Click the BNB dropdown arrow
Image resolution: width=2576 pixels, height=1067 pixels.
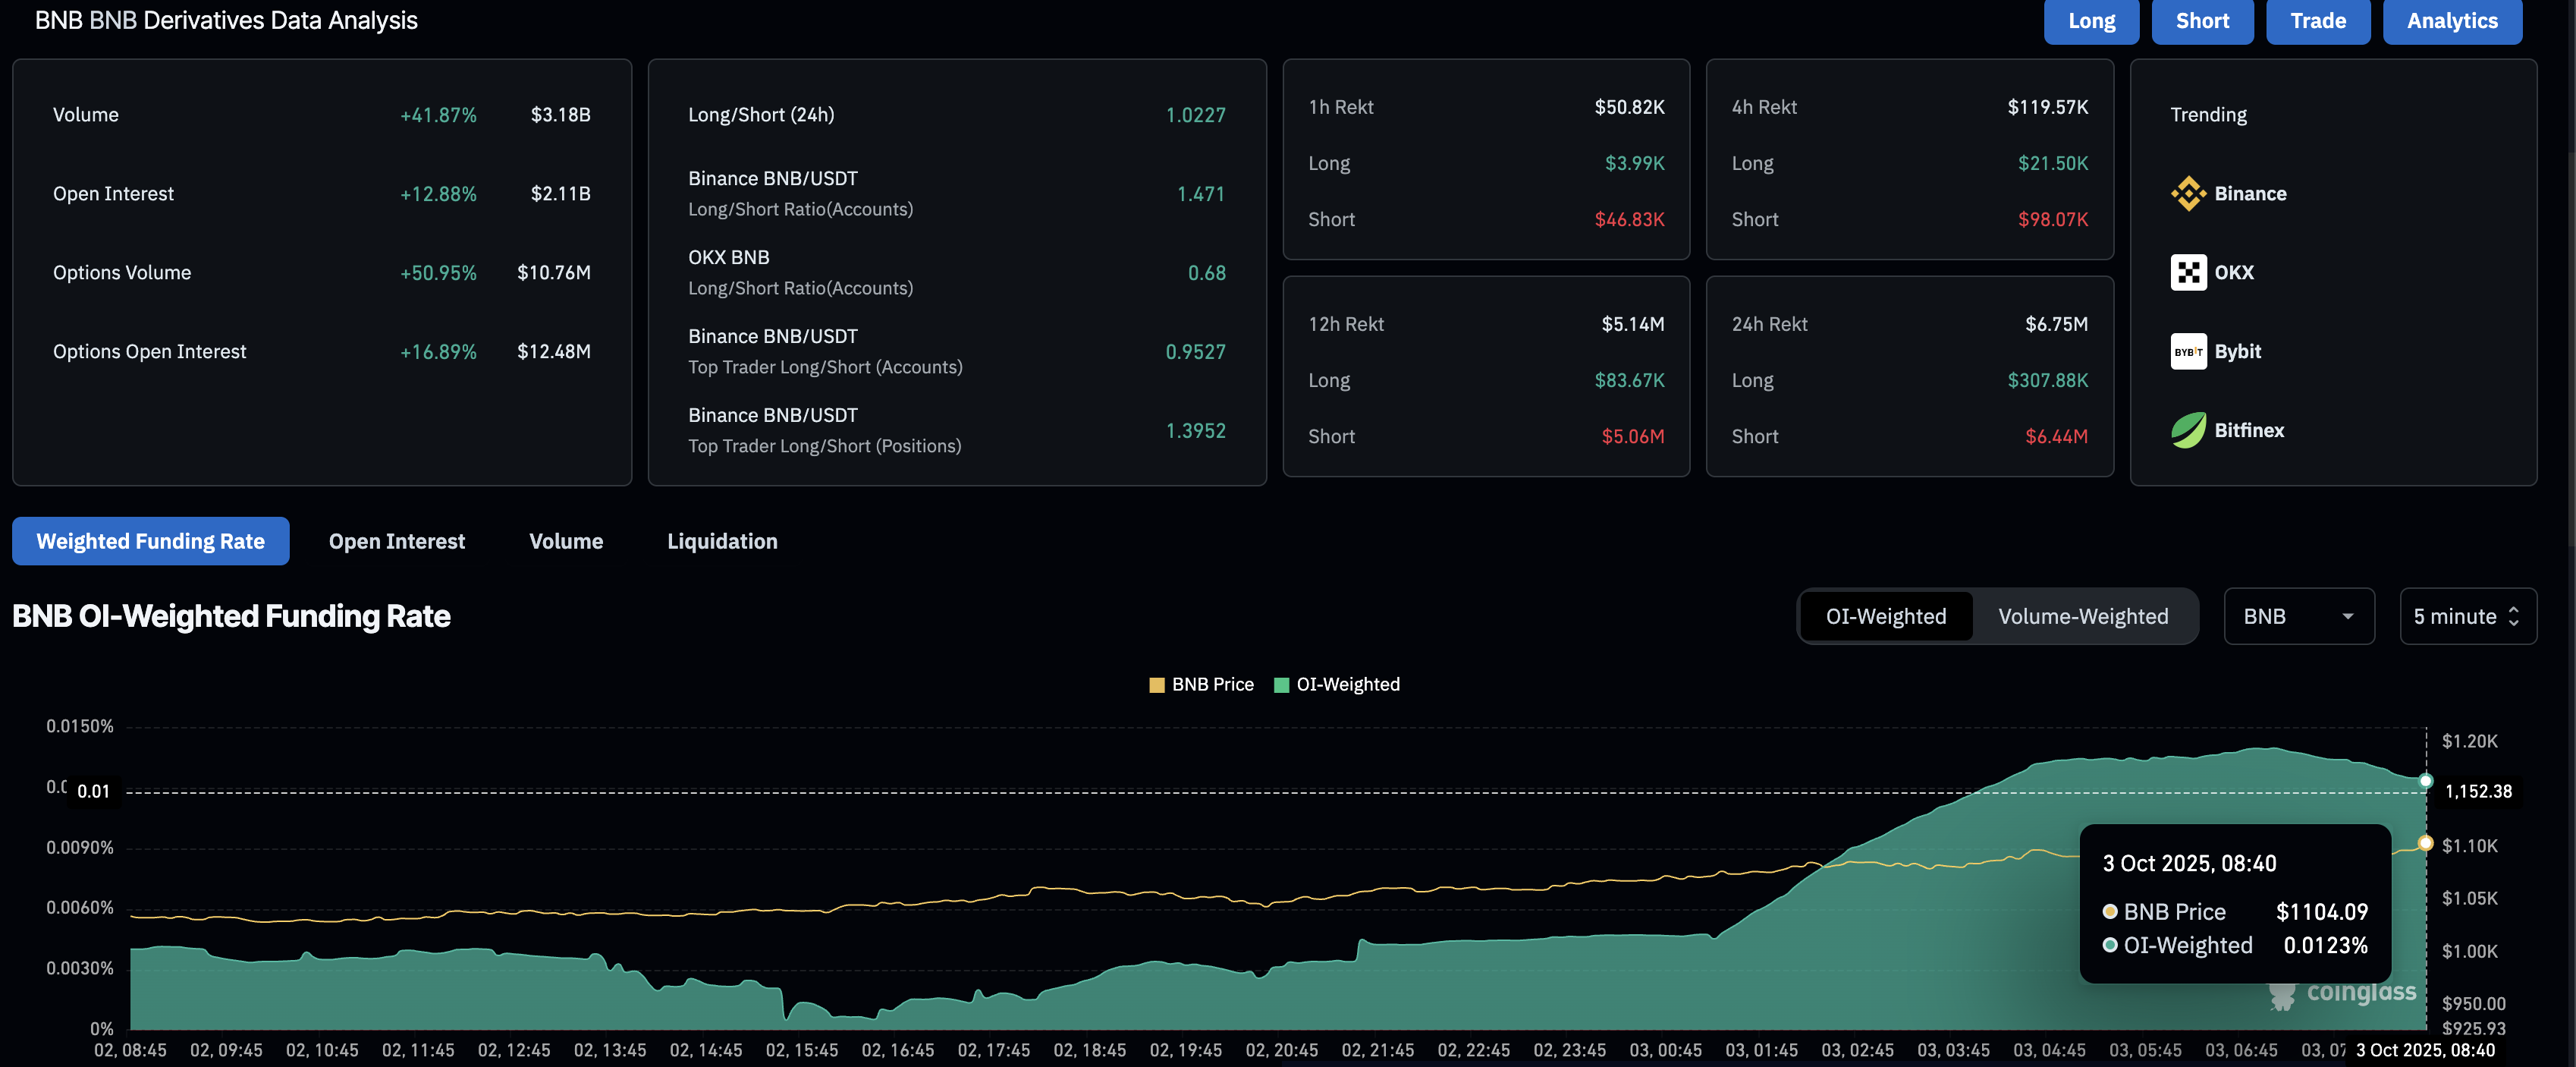coord(2347,616)
